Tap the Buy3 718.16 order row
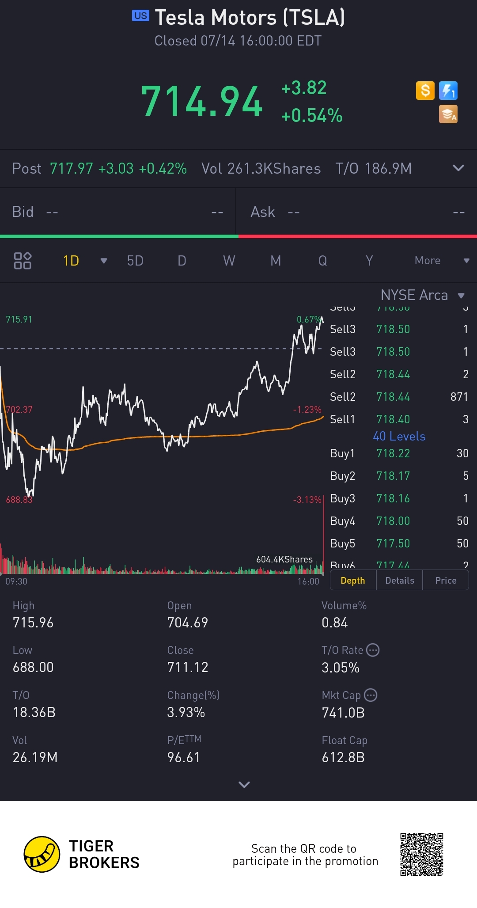The image size is (477, 908). click(399, 498)
